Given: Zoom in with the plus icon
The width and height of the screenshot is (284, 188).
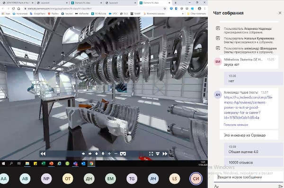Looking at the screenshot, I should [109, 154].
